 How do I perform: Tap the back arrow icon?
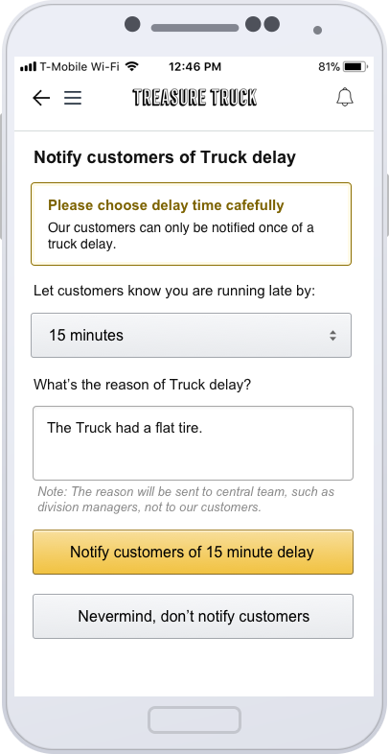(x=41, y=98)
